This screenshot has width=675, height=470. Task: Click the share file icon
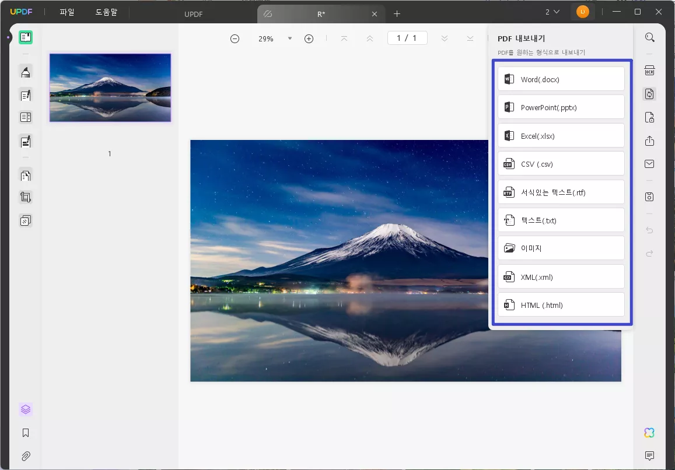click(649, 141)
